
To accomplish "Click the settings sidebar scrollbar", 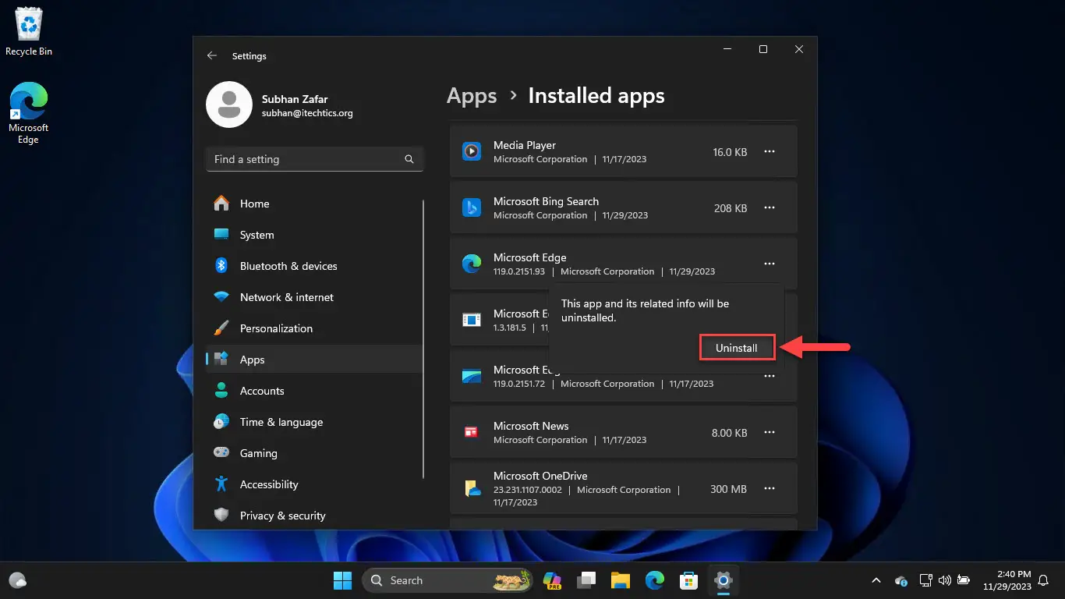I will [x=424, y=339].
